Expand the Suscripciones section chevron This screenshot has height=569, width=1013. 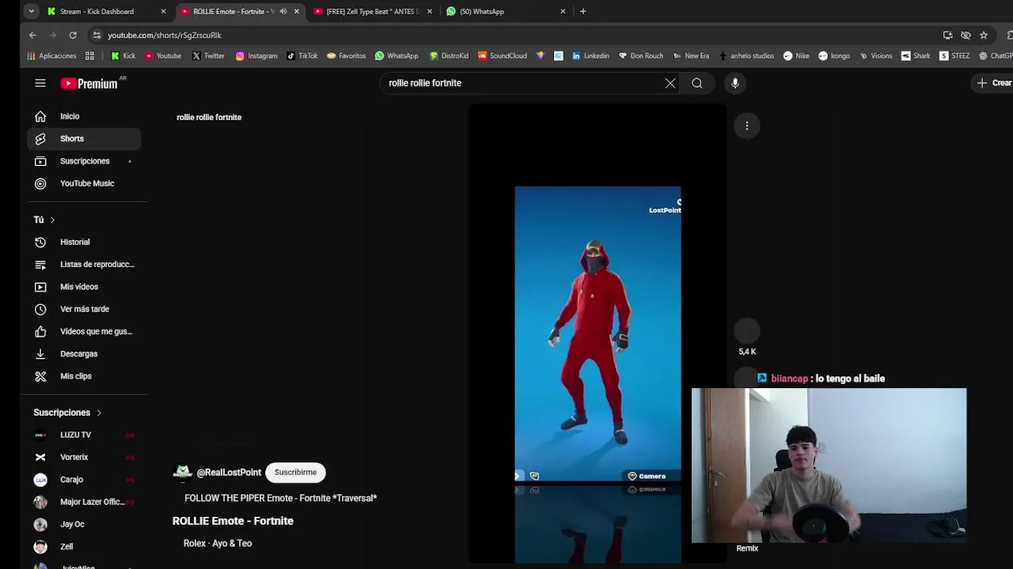(x=99, y=413)
